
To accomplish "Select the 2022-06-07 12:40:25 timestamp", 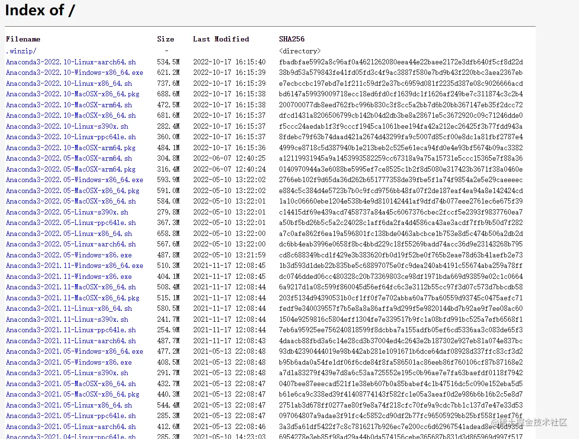I will (x=230, y=158).
